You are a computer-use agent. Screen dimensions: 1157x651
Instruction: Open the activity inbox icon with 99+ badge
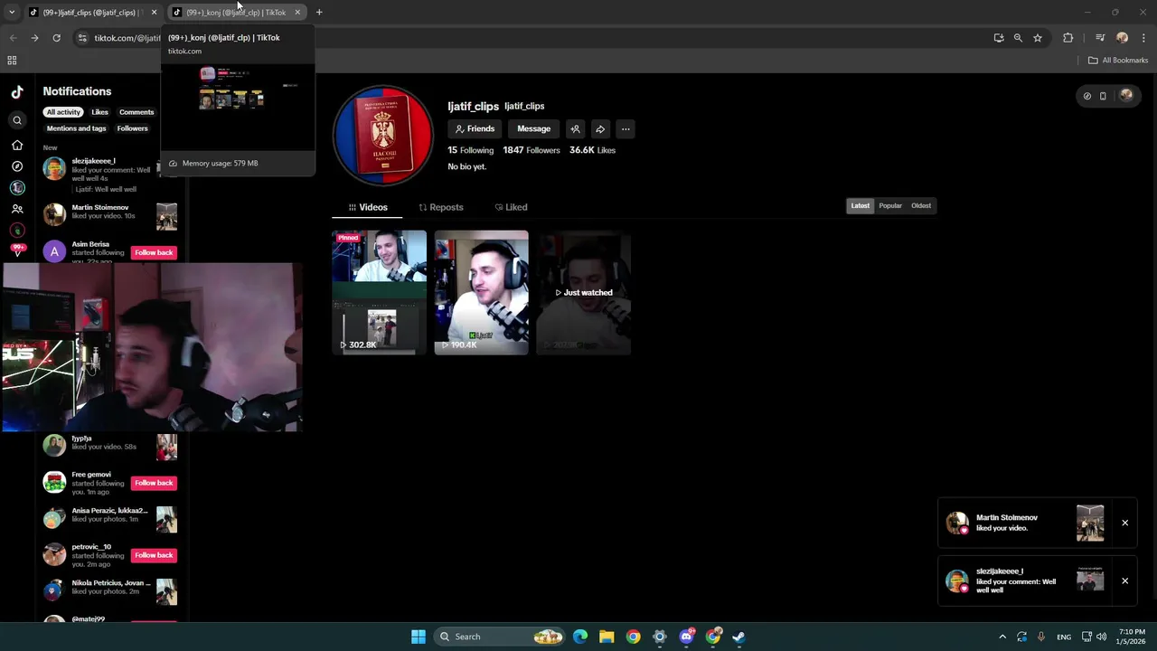click(17, 250)
